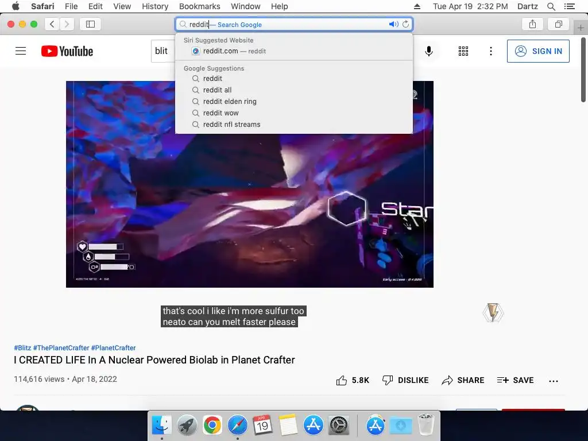Open a new tab with plus button
The image size is (588, 441).
pyautogui.click(x=581, y=28)
